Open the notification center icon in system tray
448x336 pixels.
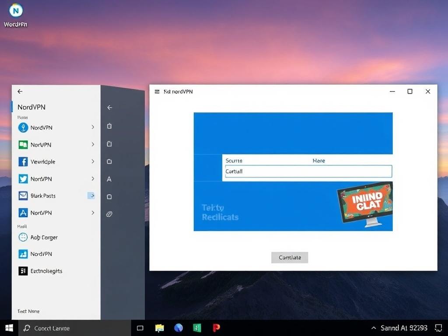(438, 328)
